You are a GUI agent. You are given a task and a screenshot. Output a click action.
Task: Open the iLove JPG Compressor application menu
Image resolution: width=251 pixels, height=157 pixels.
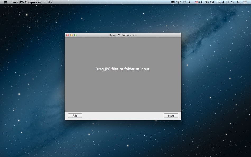click(26, 2)
